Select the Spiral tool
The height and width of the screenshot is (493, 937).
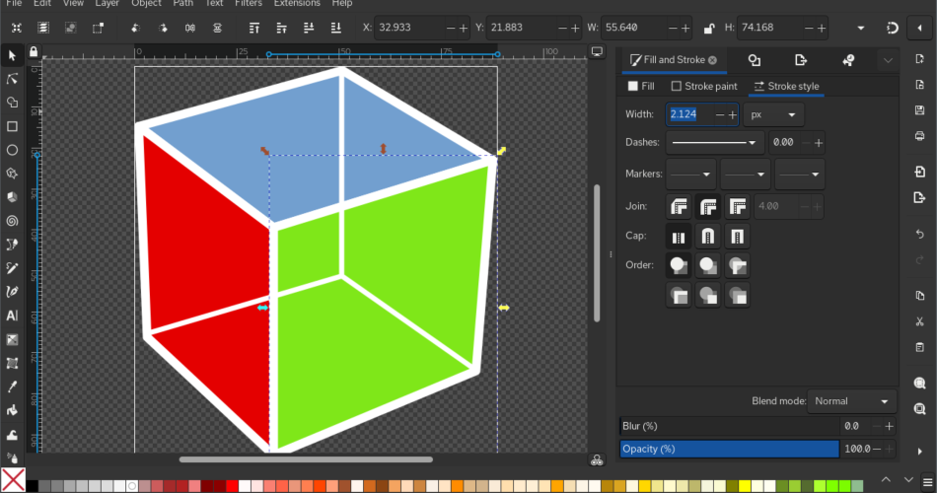click(x=12, y=221)
